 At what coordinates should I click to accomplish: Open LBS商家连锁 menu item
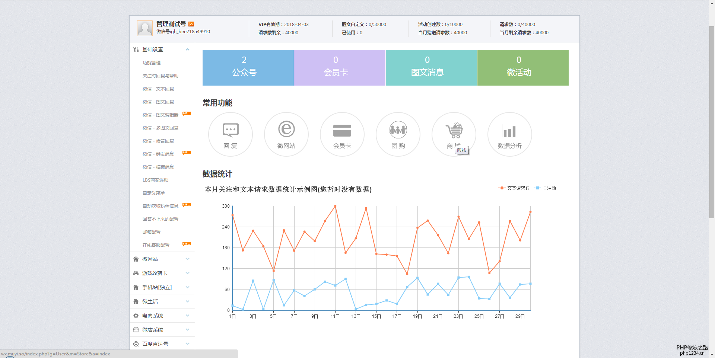pos(156,180)
